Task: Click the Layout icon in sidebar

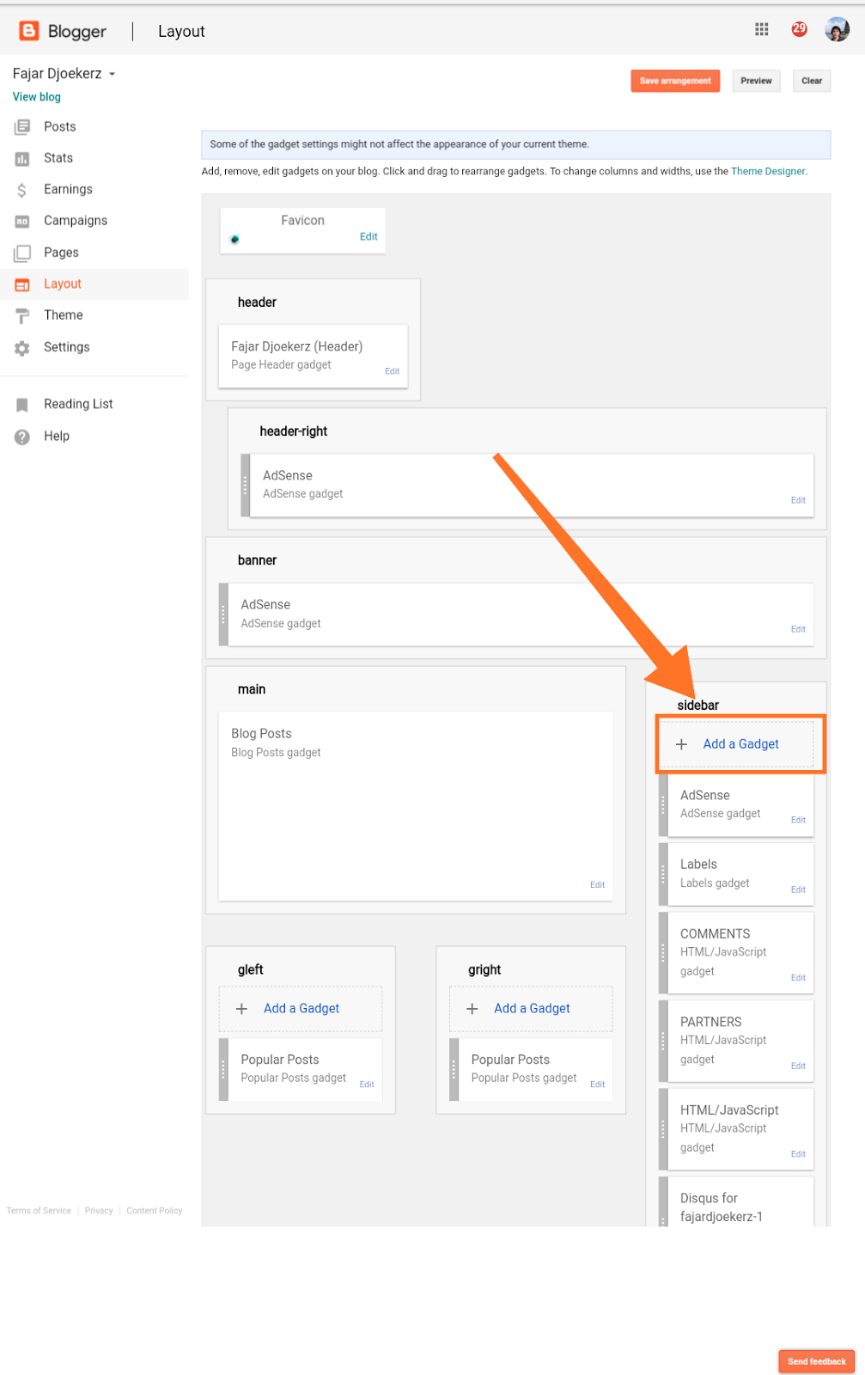Action: point(22,284)
